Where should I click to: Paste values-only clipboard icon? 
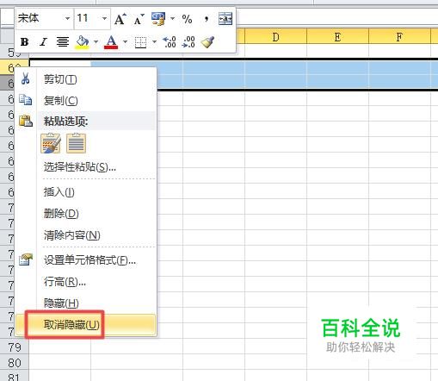[76, 143]
